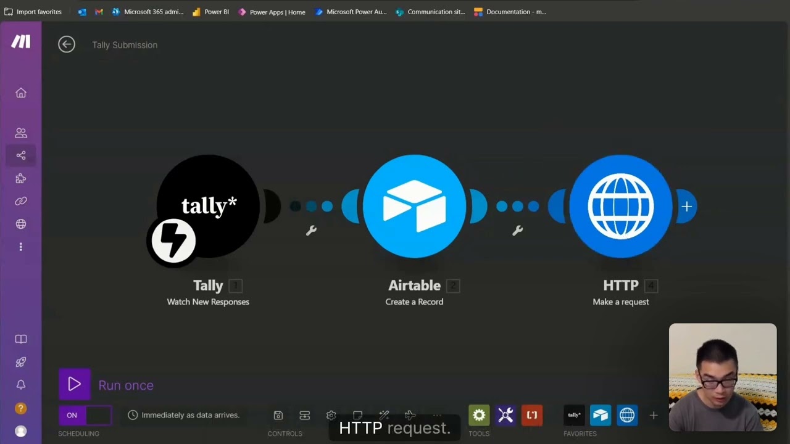Open the Documentation bookmark
The width and height of the screenshot is (790, 444).
[x=510, y=12]
